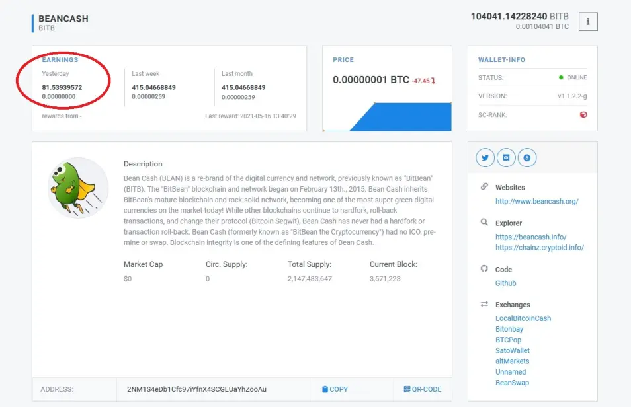Open the info button beside wallet balance

tap(588, 21)
